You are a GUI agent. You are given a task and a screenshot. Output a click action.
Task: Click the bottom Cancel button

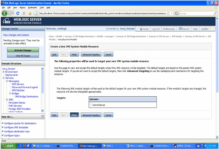coord(108,115)
